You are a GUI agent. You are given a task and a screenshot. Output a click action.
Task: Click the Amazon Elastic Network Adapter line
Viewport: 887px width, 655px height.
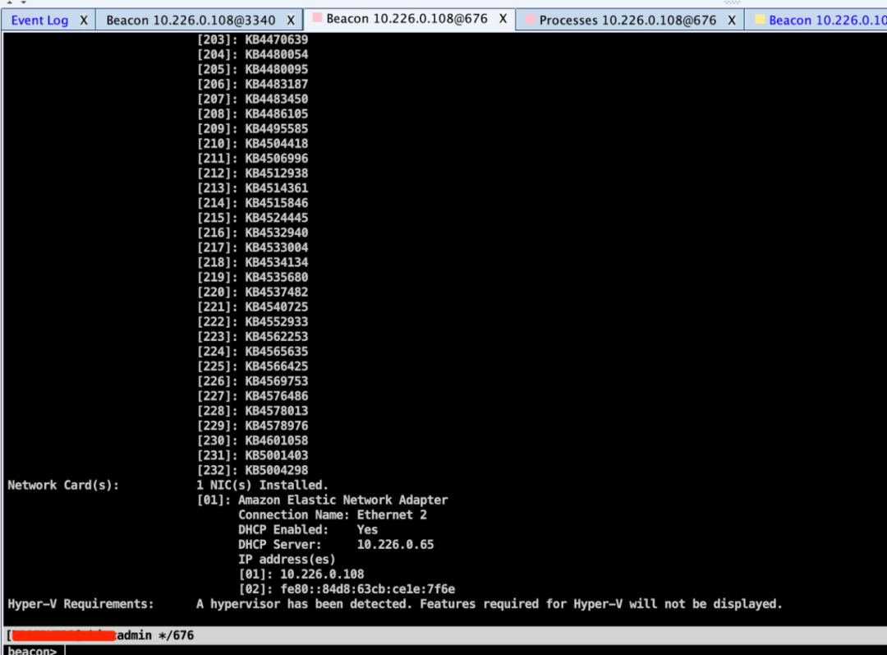pyautogui.click(x=342, y=500)
